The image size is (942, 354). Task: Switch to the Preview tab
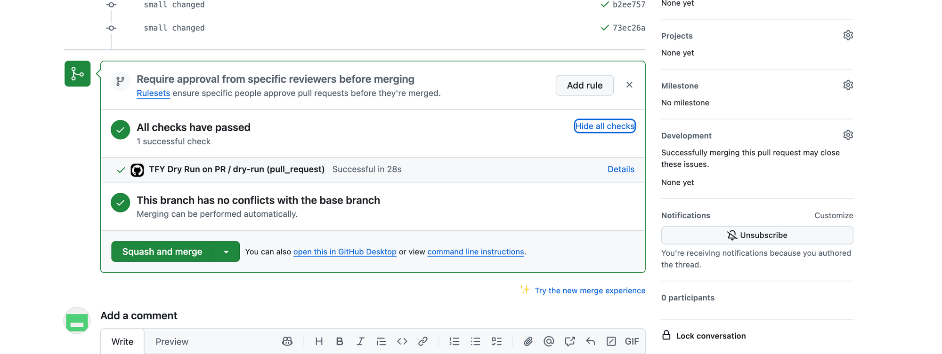(x=172, y=342)
